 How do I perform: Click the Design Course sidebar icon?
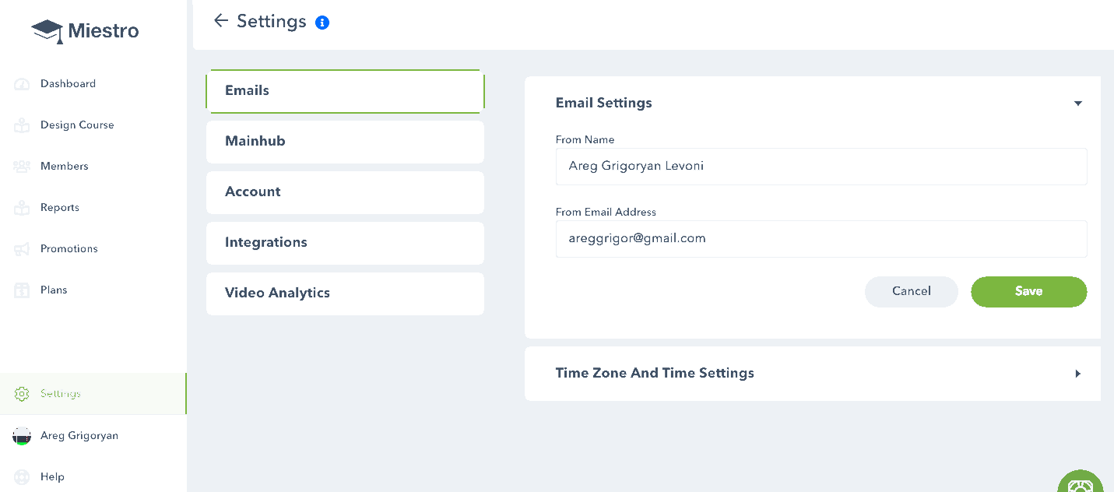point(22,125)
